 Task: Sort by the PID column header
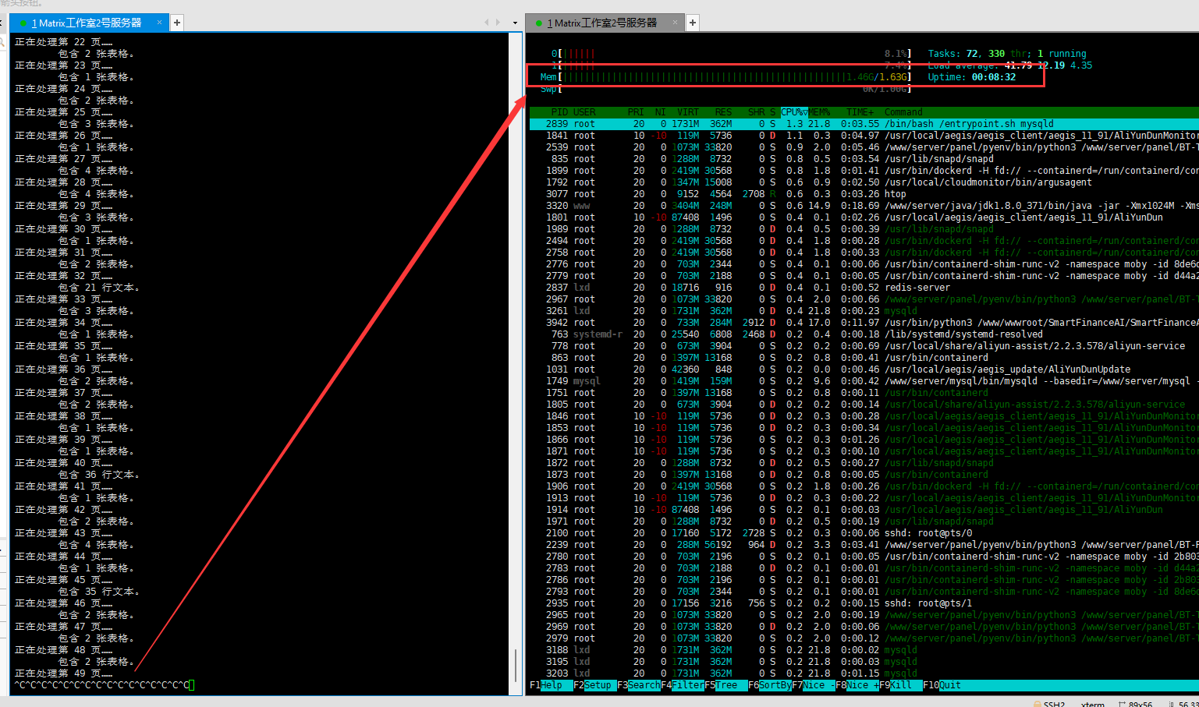(x=559, y=112)
